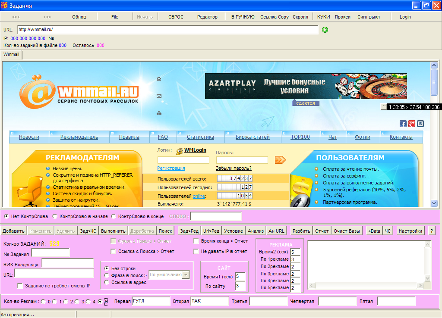This screenshot has width=442, height=318.
Task: Open Прокси from the toolbar
Action: pos(342,17)
